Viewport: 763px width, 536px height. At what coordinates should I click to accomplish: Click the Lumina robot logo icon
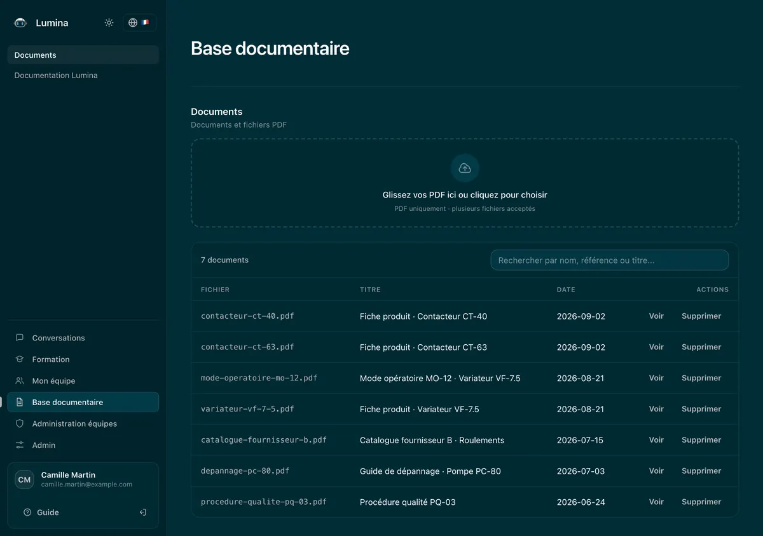pos(20,23)
